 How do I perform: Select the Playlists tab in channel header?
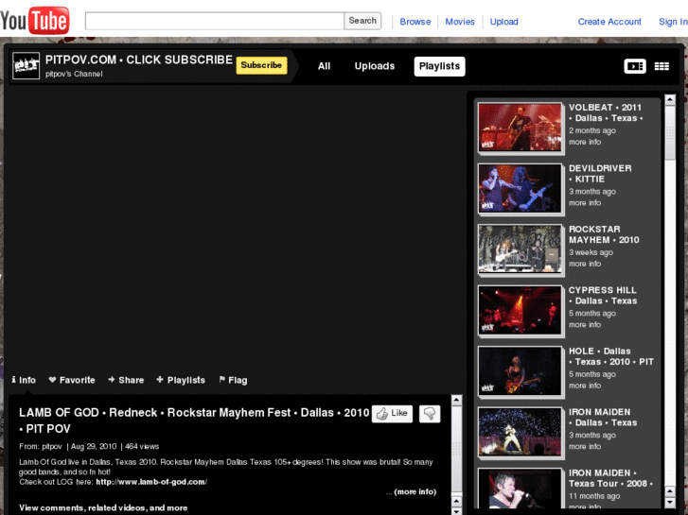[x=439, y=66]
